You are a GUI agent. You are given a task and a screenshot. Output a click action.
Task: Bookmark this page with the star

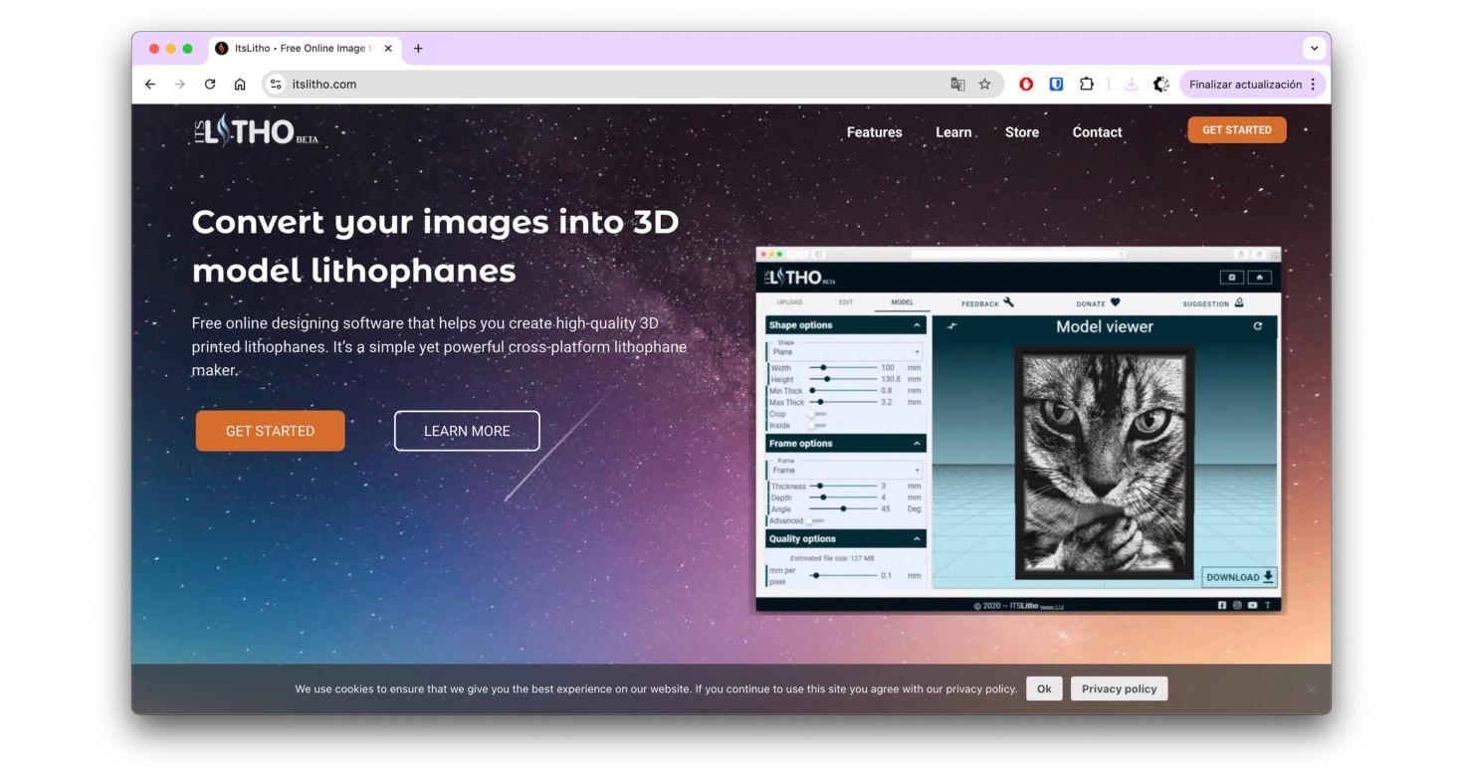(x=984, y=85)
